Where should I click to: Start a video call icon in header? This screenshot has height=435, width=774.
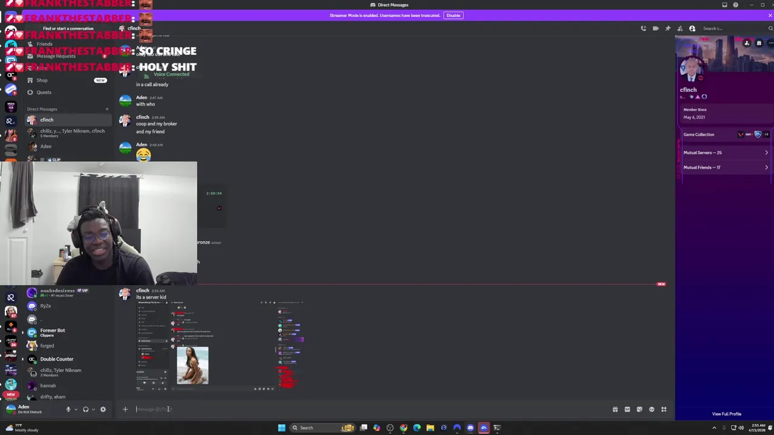(x=655, y=28)
